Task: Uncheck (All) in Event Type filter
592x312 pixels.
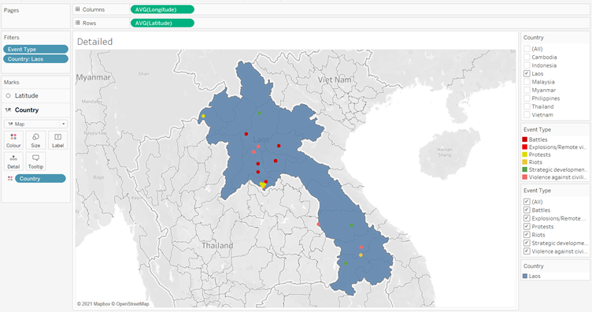Action: click(527, 202)
